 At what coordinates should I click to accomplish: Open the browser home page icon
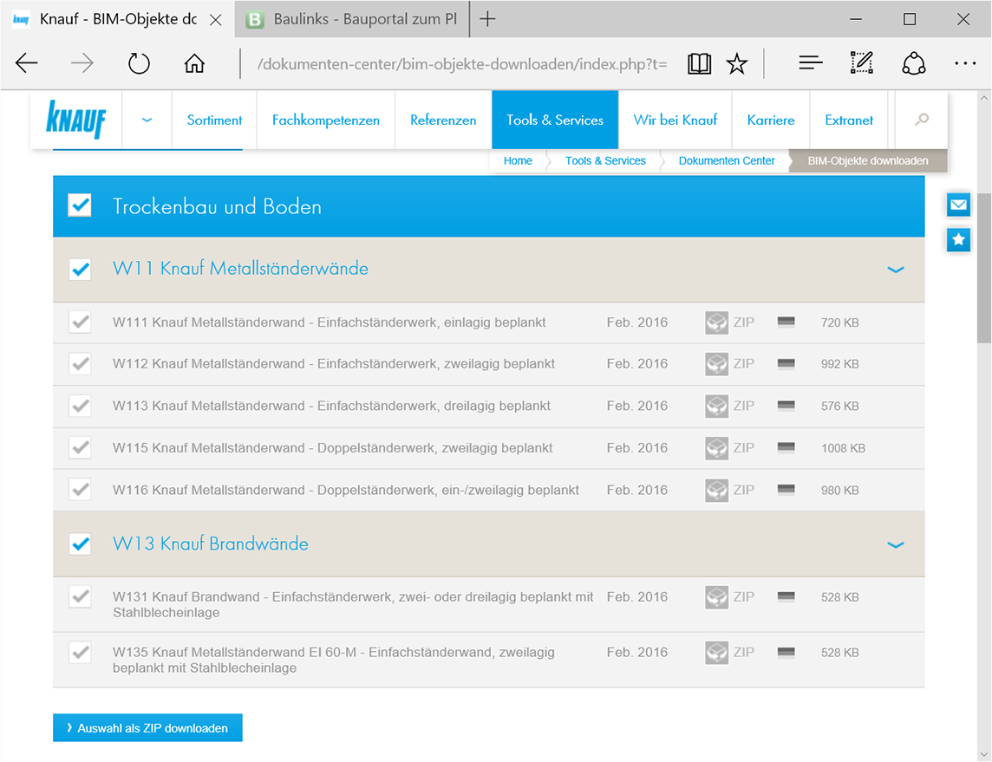point(194,63)
